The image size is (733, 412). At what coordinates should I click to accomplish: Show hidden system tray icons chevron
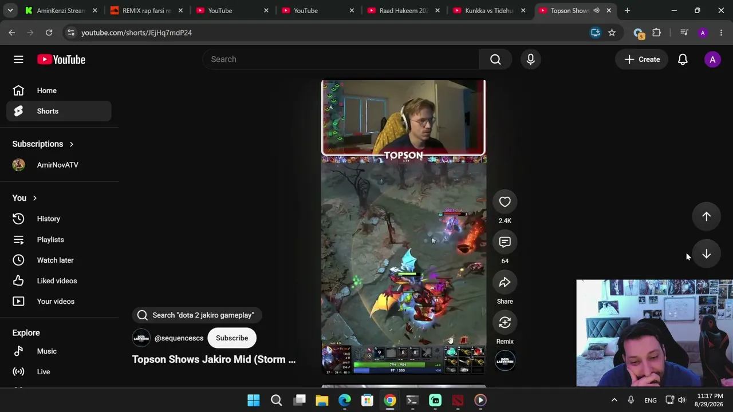pyautogui.click(x=614, y=400)
